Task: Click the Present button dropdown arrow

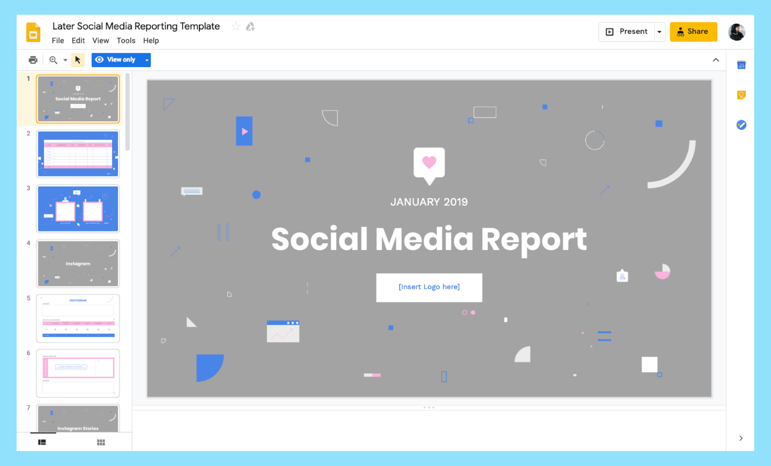Action: 659,31
